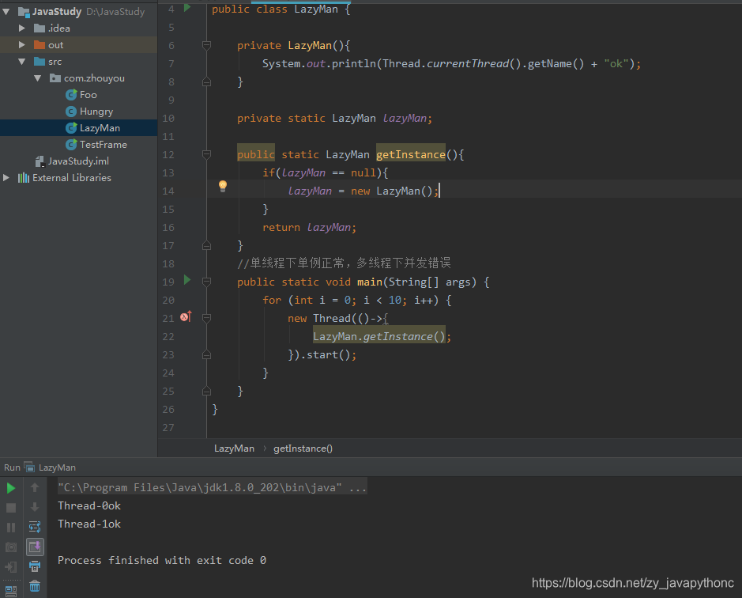The height and width of the screenshot is (598, 742).
Task: Open the LazyMan tab in Run panel
Action: [57, 467]
